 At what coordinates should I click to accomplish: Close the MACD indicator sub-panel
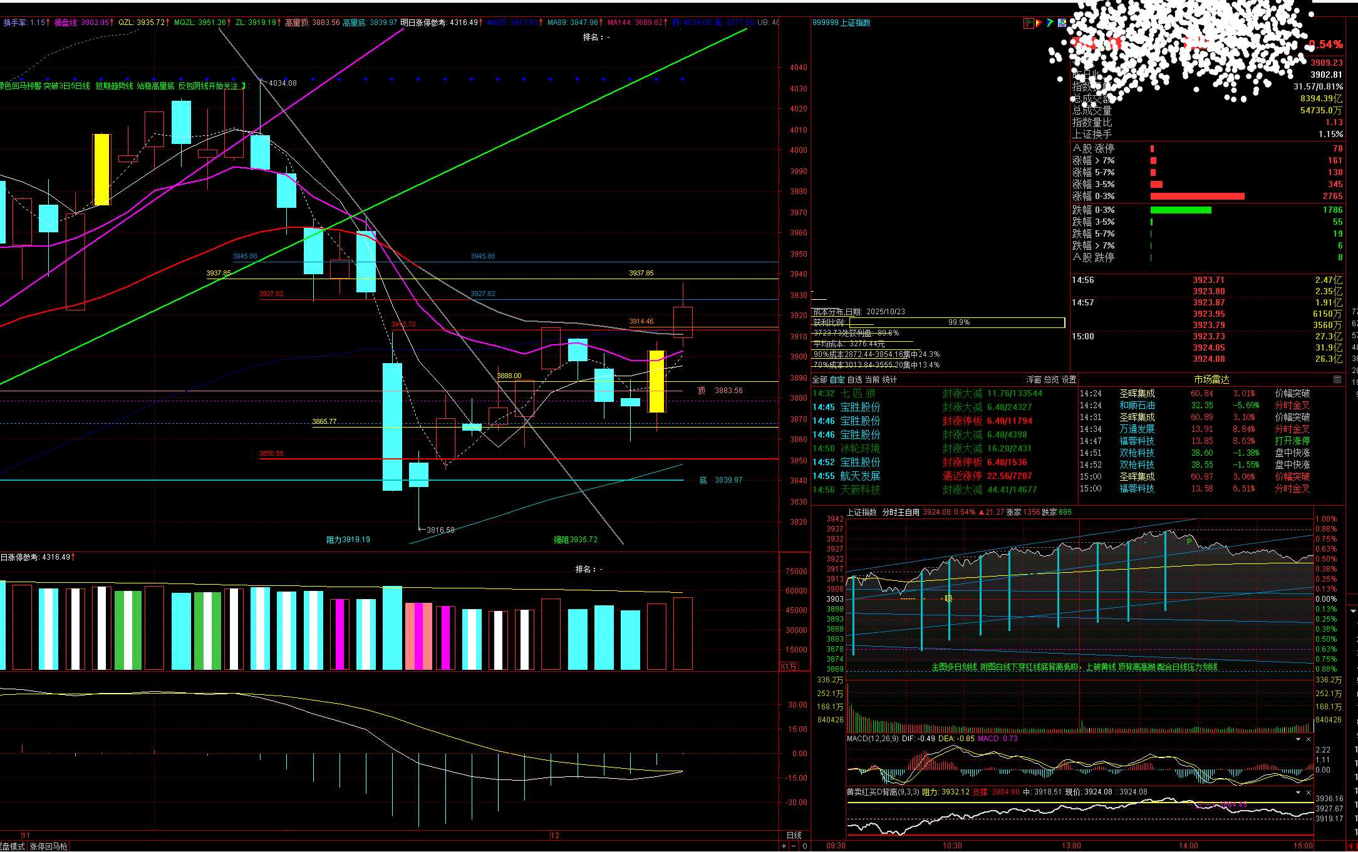[1309, 739]
